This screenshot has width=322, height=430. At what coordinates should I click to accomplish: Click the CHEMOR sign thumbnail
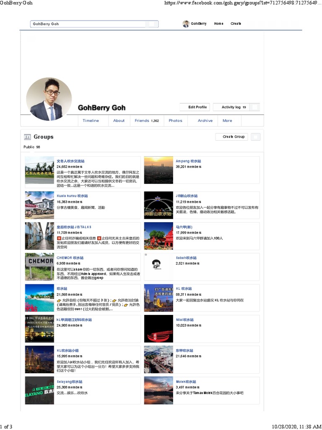click(39, 267)
